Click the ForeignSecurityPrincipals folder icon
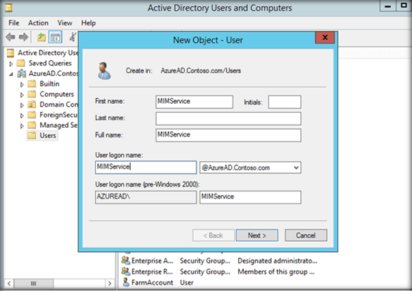Screen dimensions: 412x291 [x=31, y=115]
